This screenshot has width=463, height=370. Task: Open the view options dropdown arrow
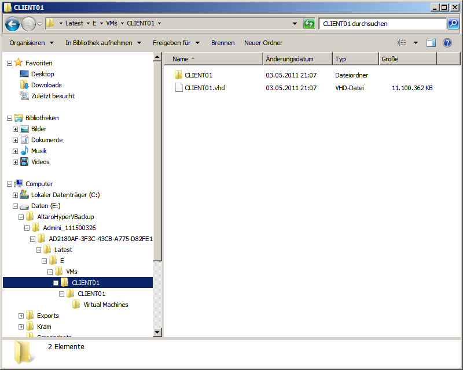(x=416, y=43)
